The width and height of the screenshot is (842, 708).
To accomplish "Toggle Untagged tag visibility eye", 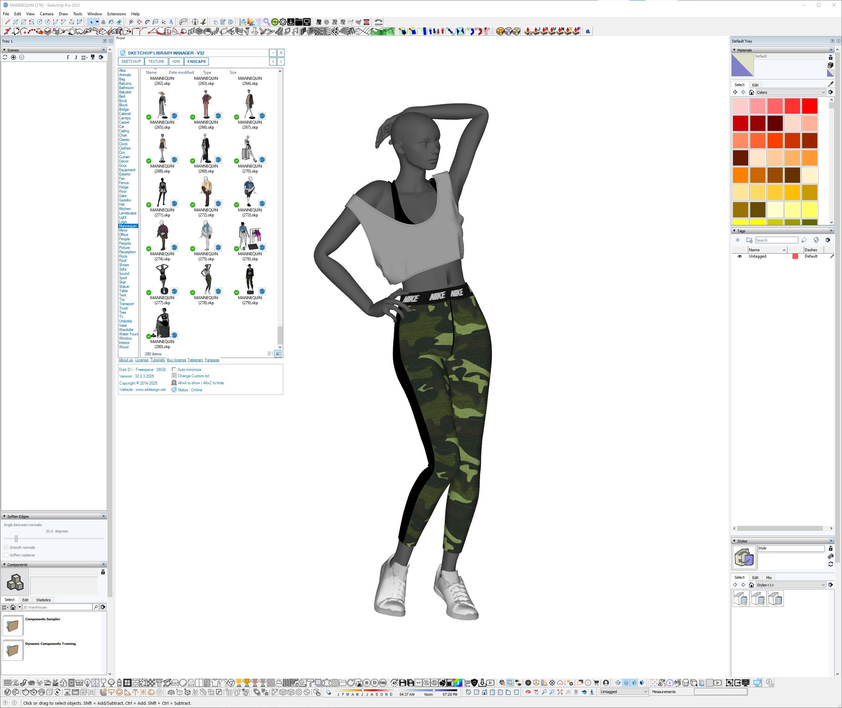I will pos(739,256).
